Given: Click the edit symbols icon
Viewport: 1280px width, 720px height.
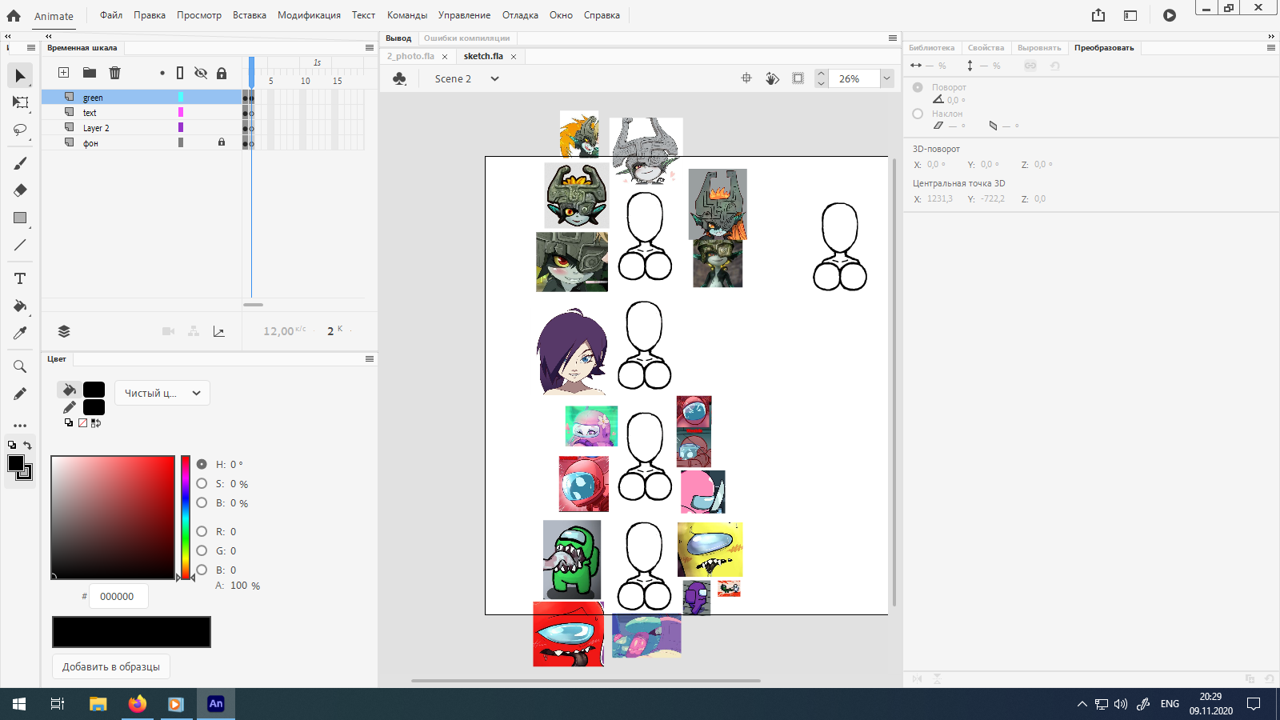Looking at the screenshot, I should point(400,78).
